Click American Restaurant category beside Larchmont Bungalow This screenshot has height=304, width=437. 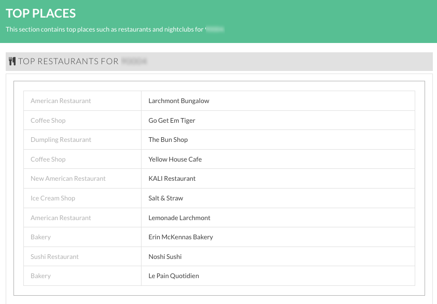tap(61, 101)
